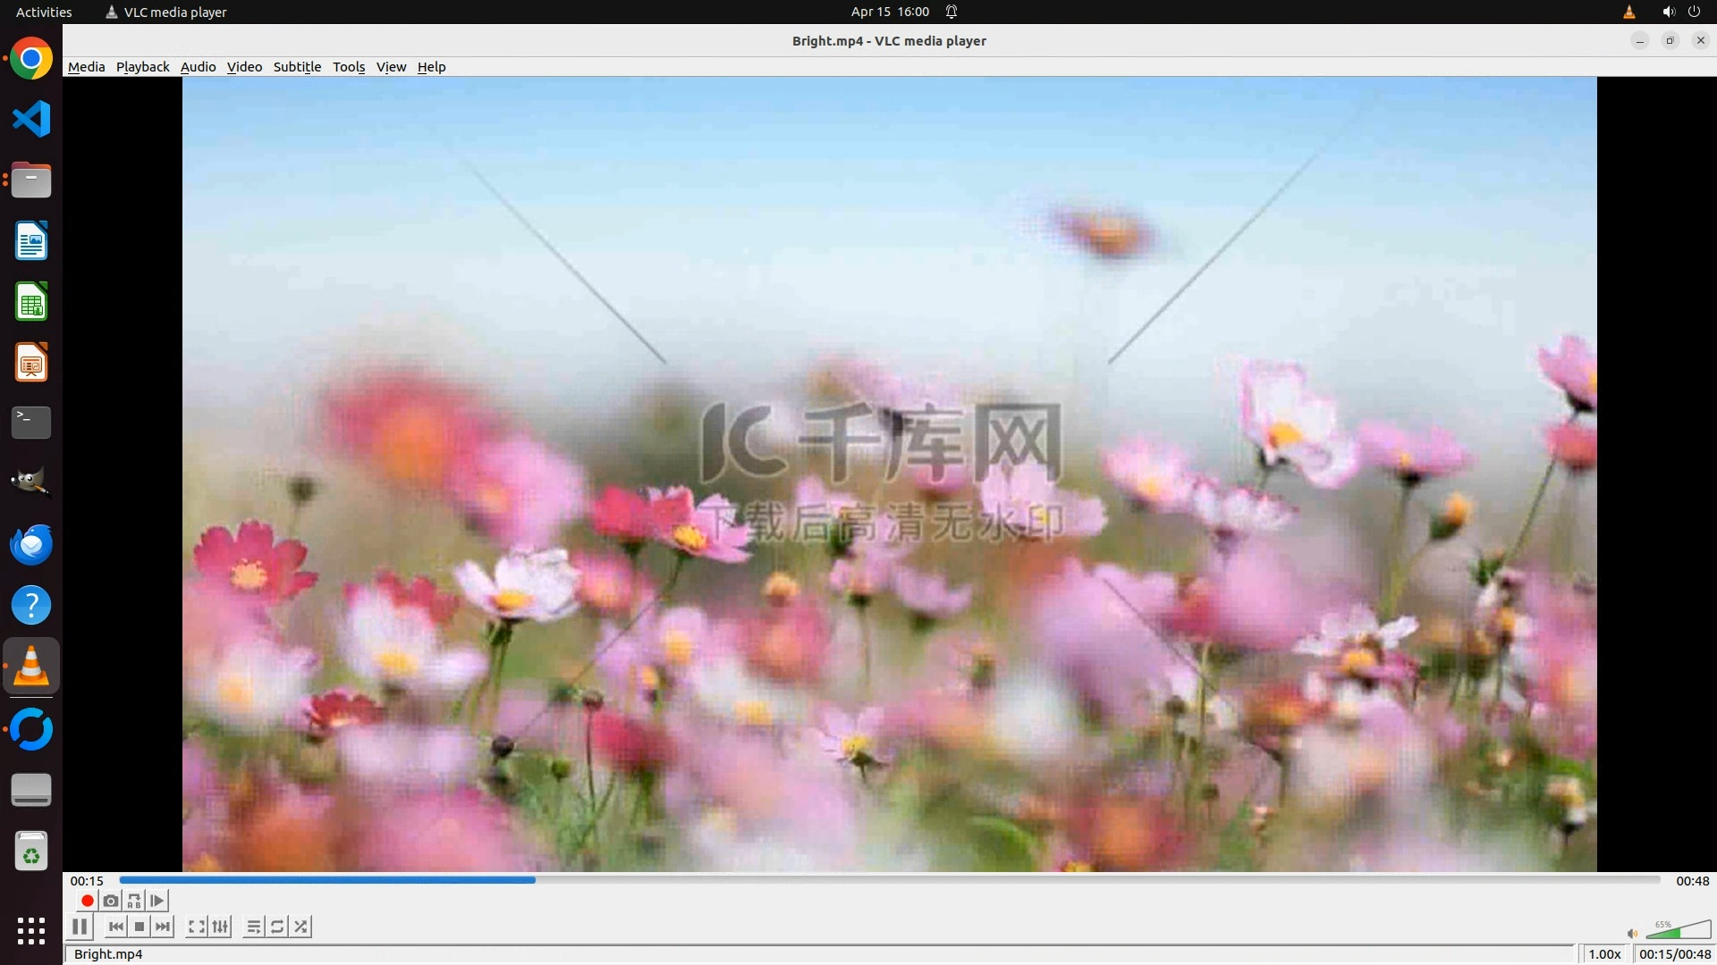Skip to next media
Viewport: 1717px width, 965px height.
163,927
